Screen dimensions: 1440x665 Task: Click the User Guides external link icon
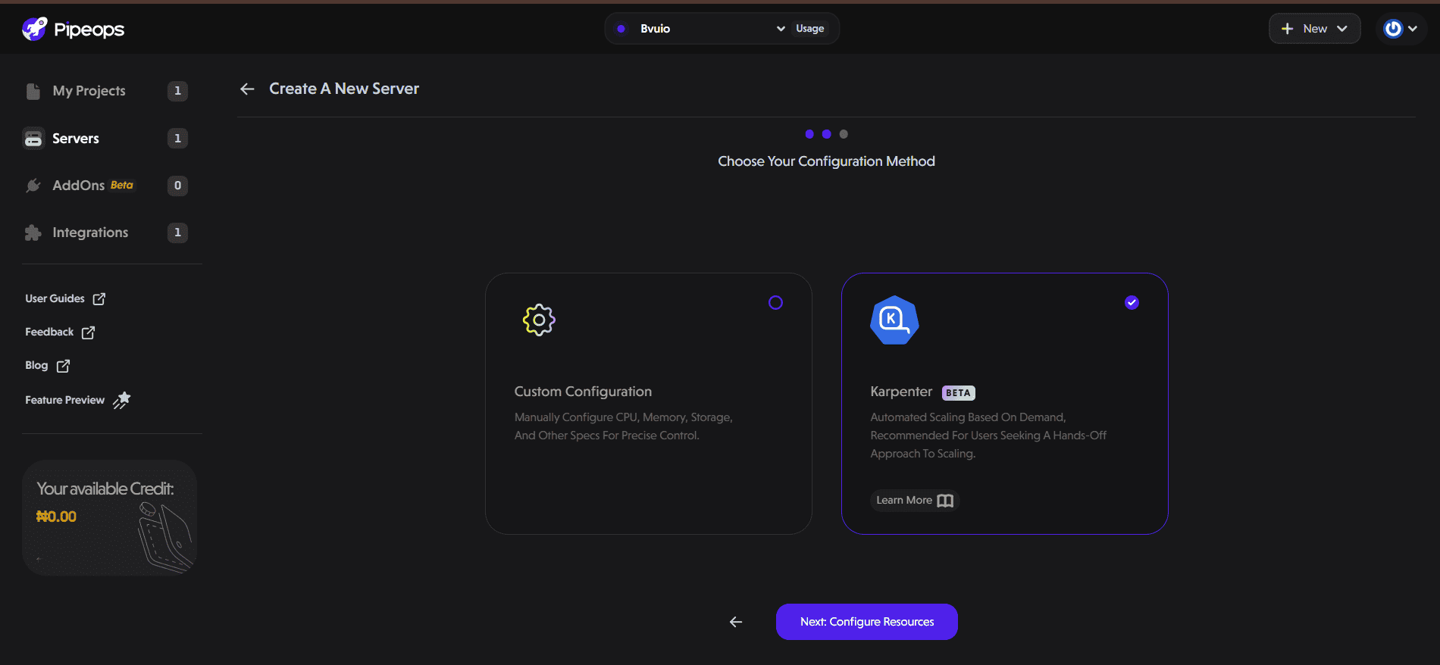click(x=99, y=298)
